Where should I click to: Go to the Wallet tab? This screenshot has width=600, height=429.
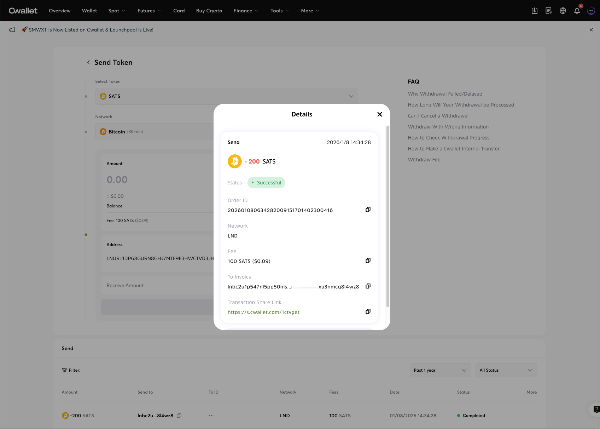(x=89, y=11)
